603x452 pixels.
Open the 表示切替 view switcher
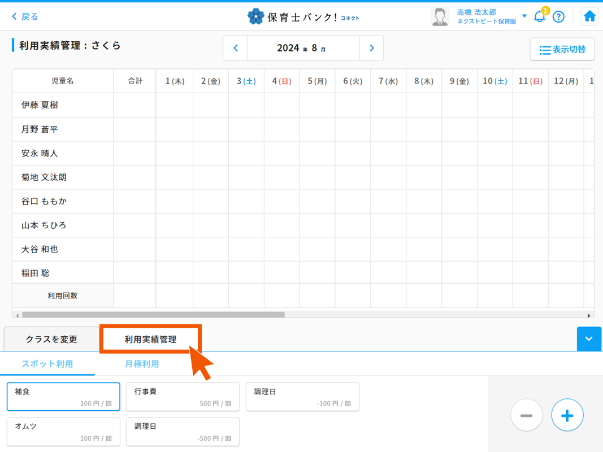point(562,50)
